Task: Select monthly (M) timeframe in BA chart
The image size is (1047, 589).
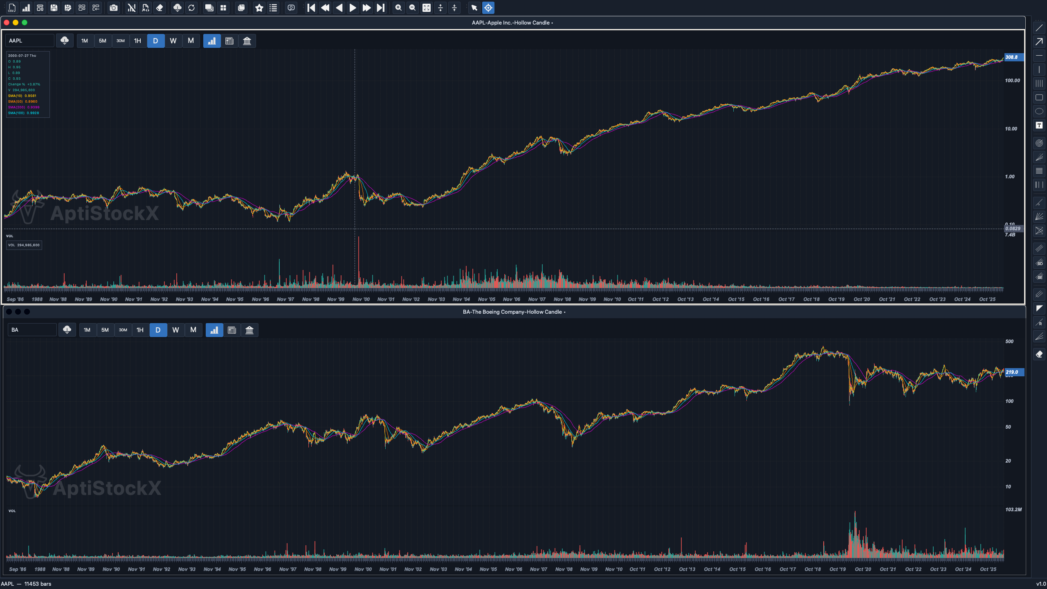Action: point(193,330)
